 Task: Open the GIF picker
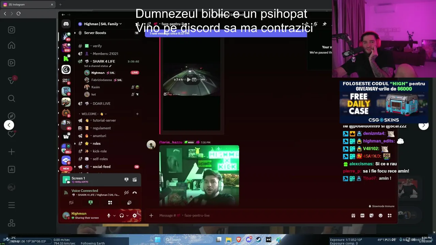pos(362,215)
